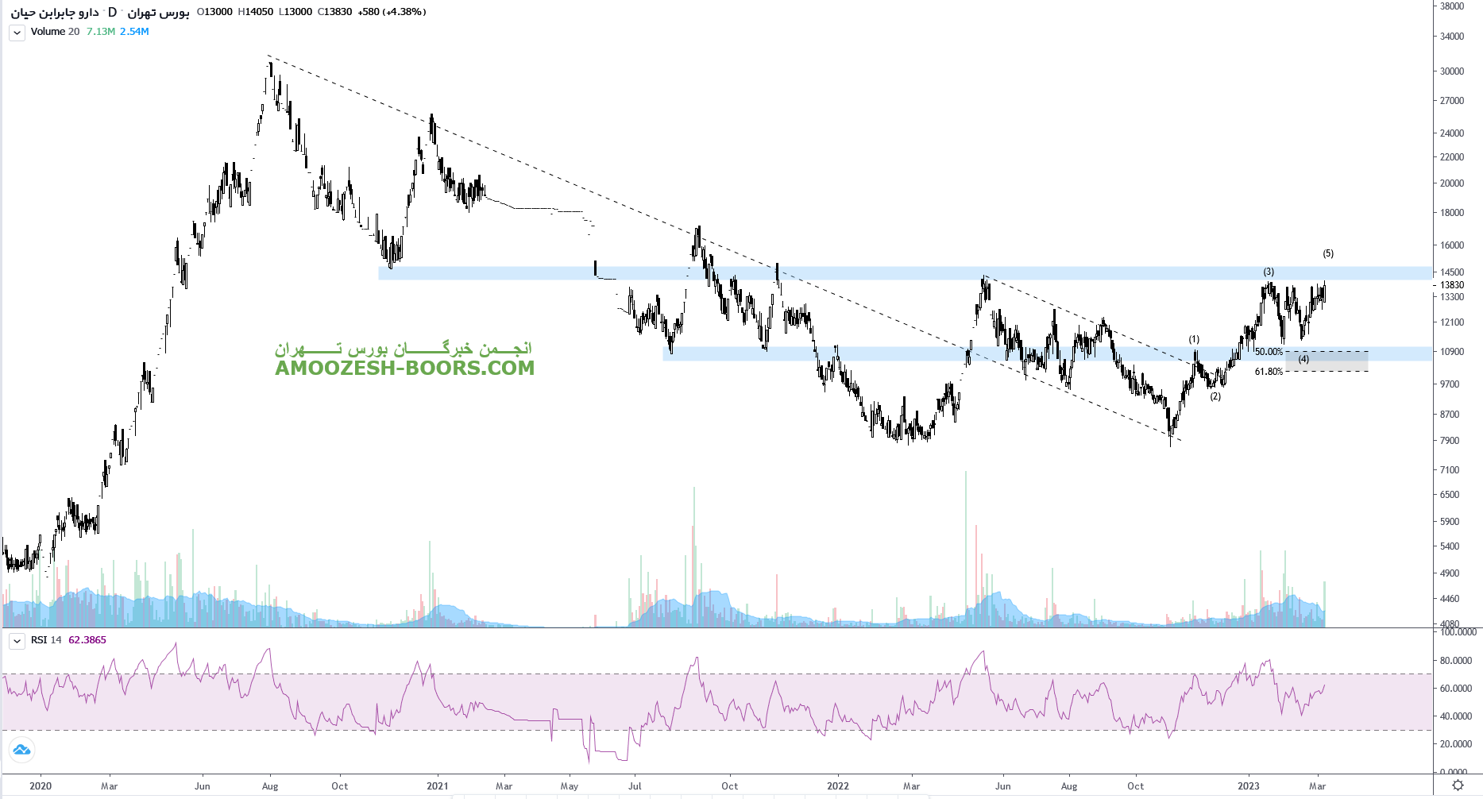1483x799 pixels.
Task: Select the wave (2) label marker
Action: coord(1215,396)
